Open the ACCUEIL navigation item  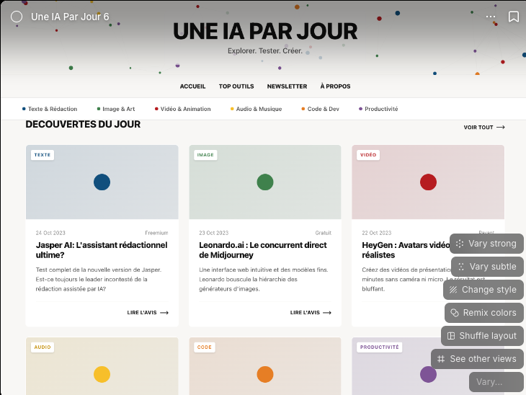point(192,86)
